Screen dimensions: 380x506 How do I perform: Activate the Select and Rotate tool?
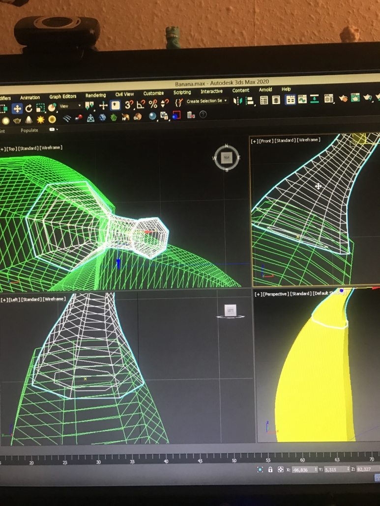click(x=29, y=109)
